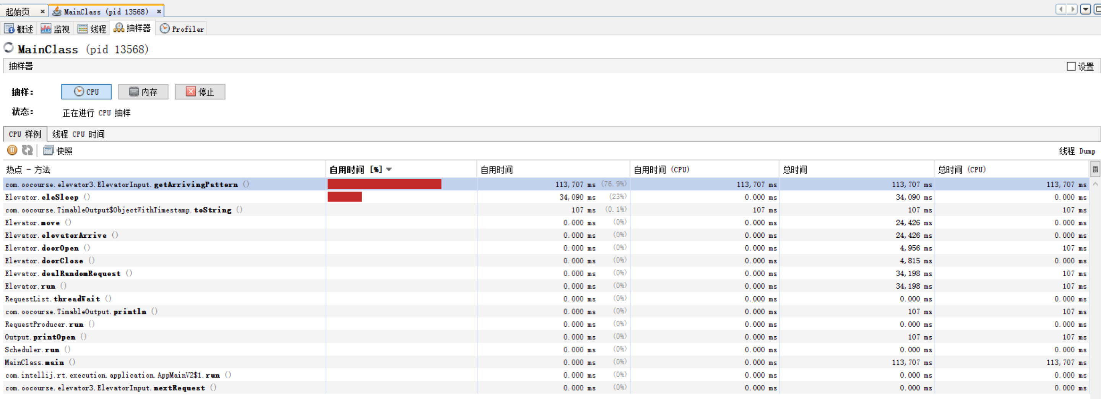This screenshot has height=399, width=1101.
Task: Select the Elevator.eleSleep method row
Action: 546,197
